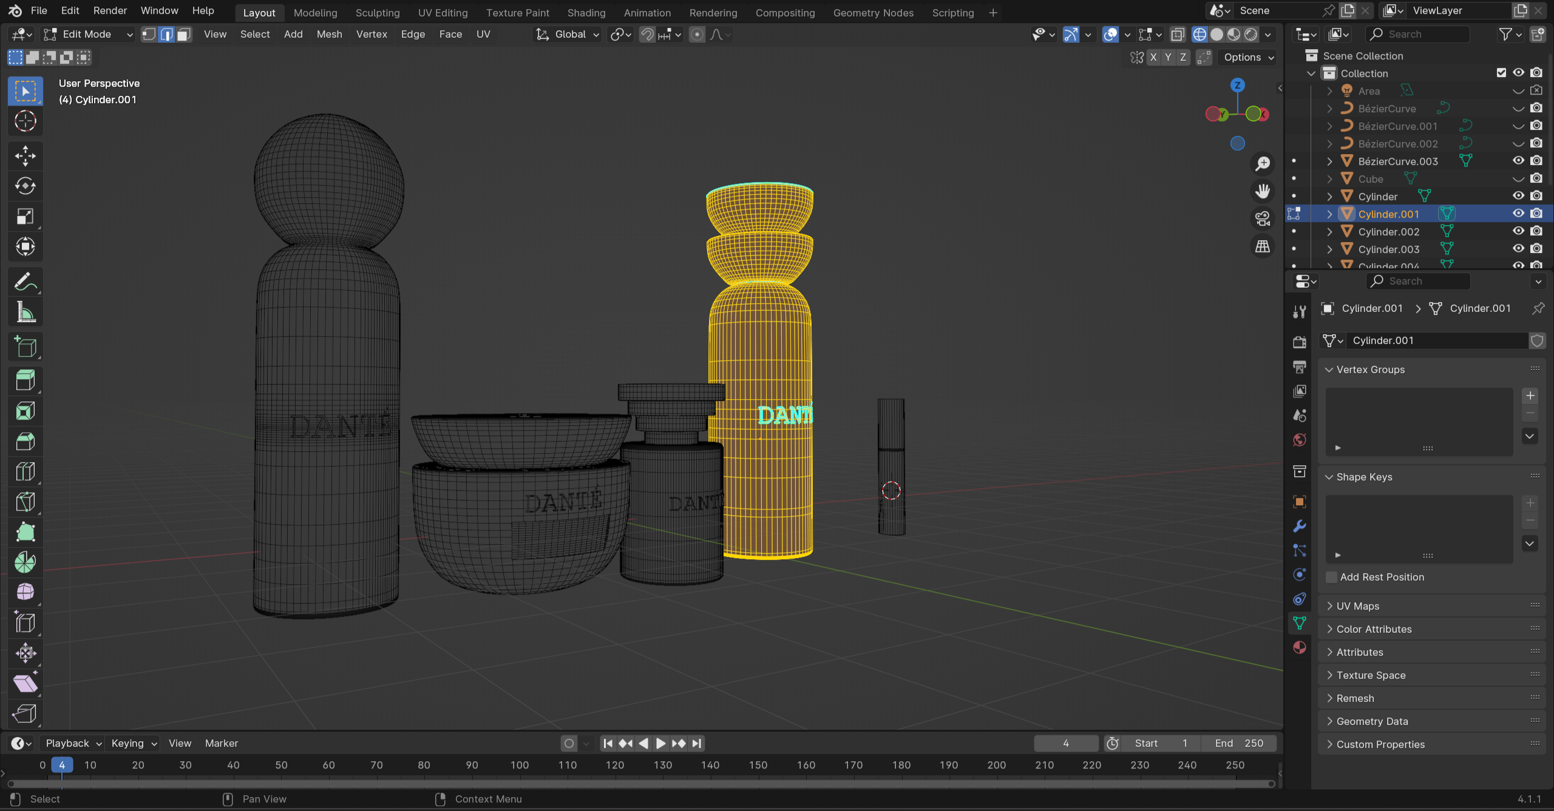Expand BézierCurve.003 in the outliner
This screenshot has width=1554, height=811.
coord(1329,161)
